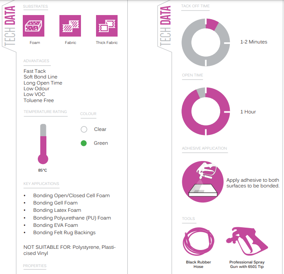This screenshot has width=284, height=274.
Task: Click the TOOLS heading
Action: tap(188, 218)
